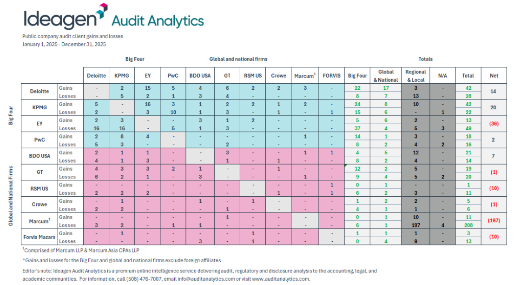Select the 208 total losses cell
Screen dimensions: 527x285
click(468, 225)
